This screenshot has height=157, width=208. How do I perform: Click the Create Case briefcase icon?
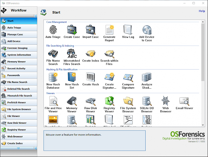coord(72,30)
